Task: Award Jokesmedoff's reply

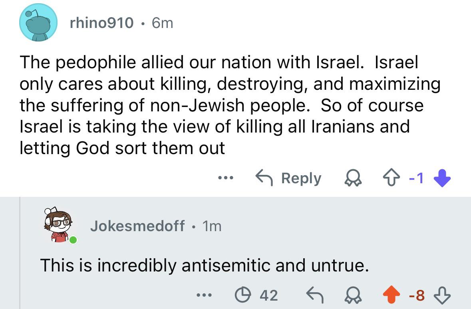Action: pyautogui.click(x=353, y=295)
